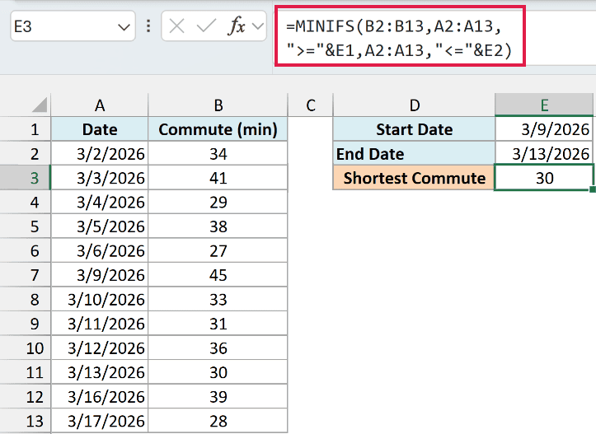The image size is (596, 434).
Task: Click date cell 3/13/2026 in column A
Action: [x=100, y=372]
